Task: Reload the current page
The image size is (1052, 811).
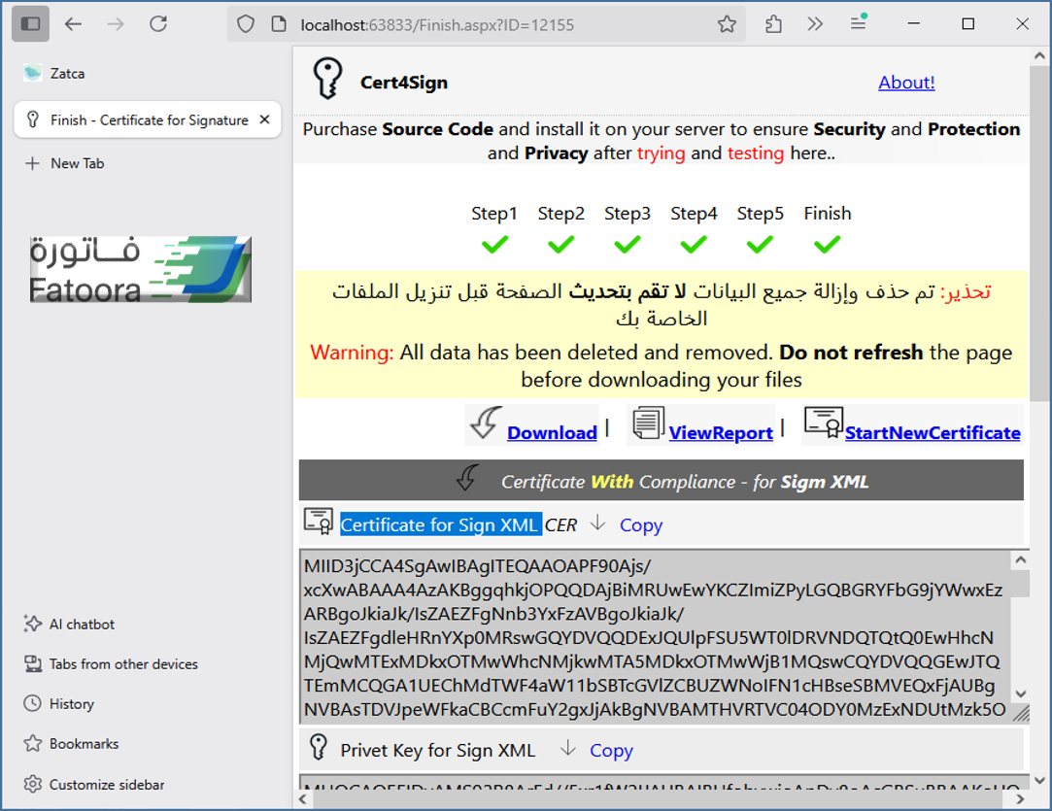Action: tap(158, 24)
